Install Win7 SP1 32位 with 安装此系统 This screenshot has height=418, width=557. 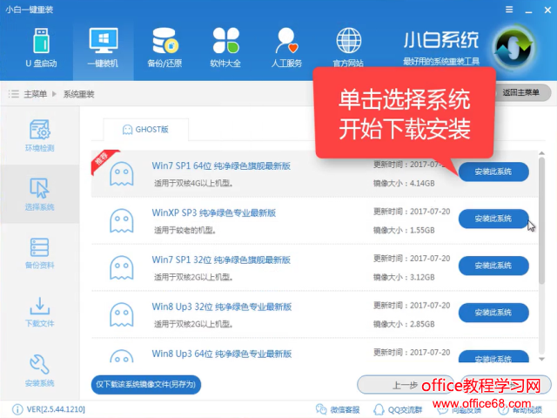click(x=493, y=266)
